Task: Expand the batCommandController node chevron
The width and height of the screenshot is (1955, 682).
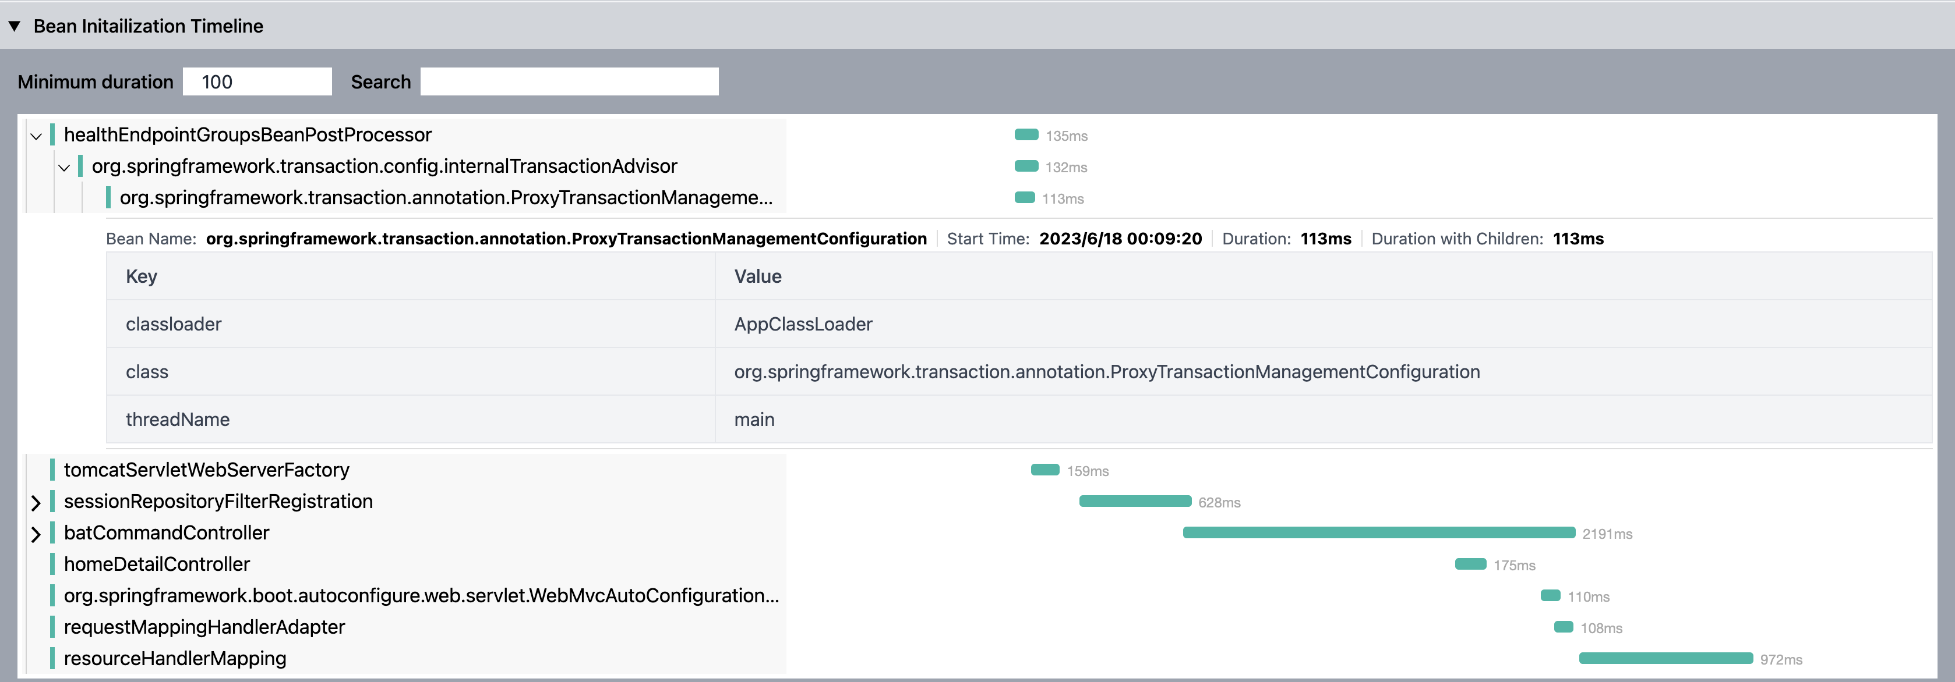Action: [36, 534]
